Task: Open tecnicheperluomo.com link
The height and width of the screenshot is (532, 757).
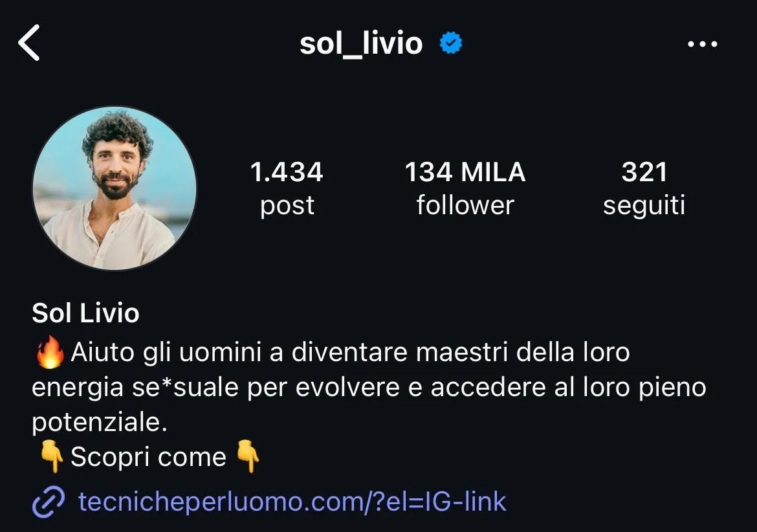Action: [292, 502]
